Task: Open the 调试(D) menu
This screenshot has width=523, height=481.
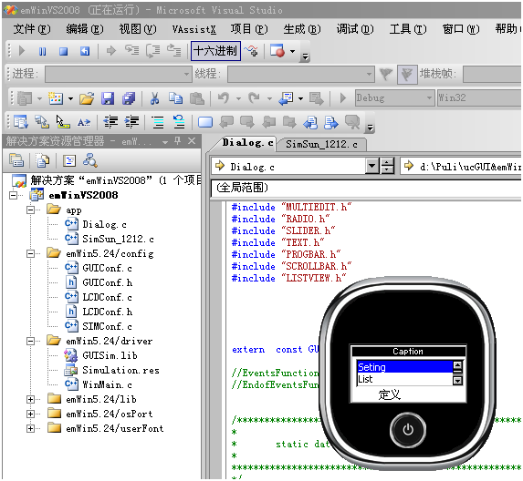Action: pyautogui.click(x=355, y=29)
